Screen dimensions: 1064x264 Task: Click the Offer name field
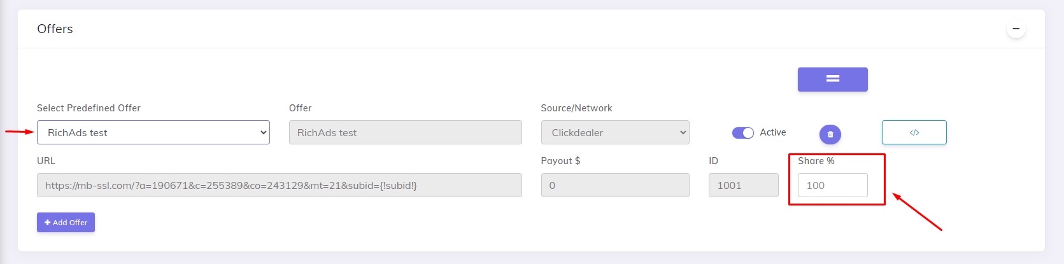pyautogui.click(x=405, y=132)
